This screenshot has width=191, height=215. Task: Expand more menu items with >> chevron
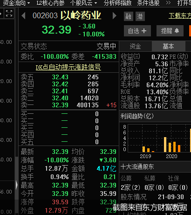point(168,3)
